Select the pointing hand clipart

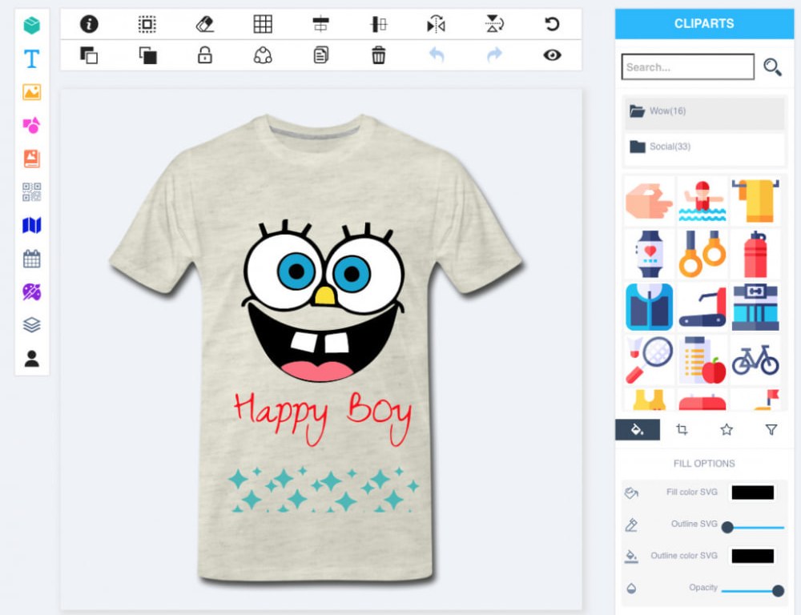point(650,201)
